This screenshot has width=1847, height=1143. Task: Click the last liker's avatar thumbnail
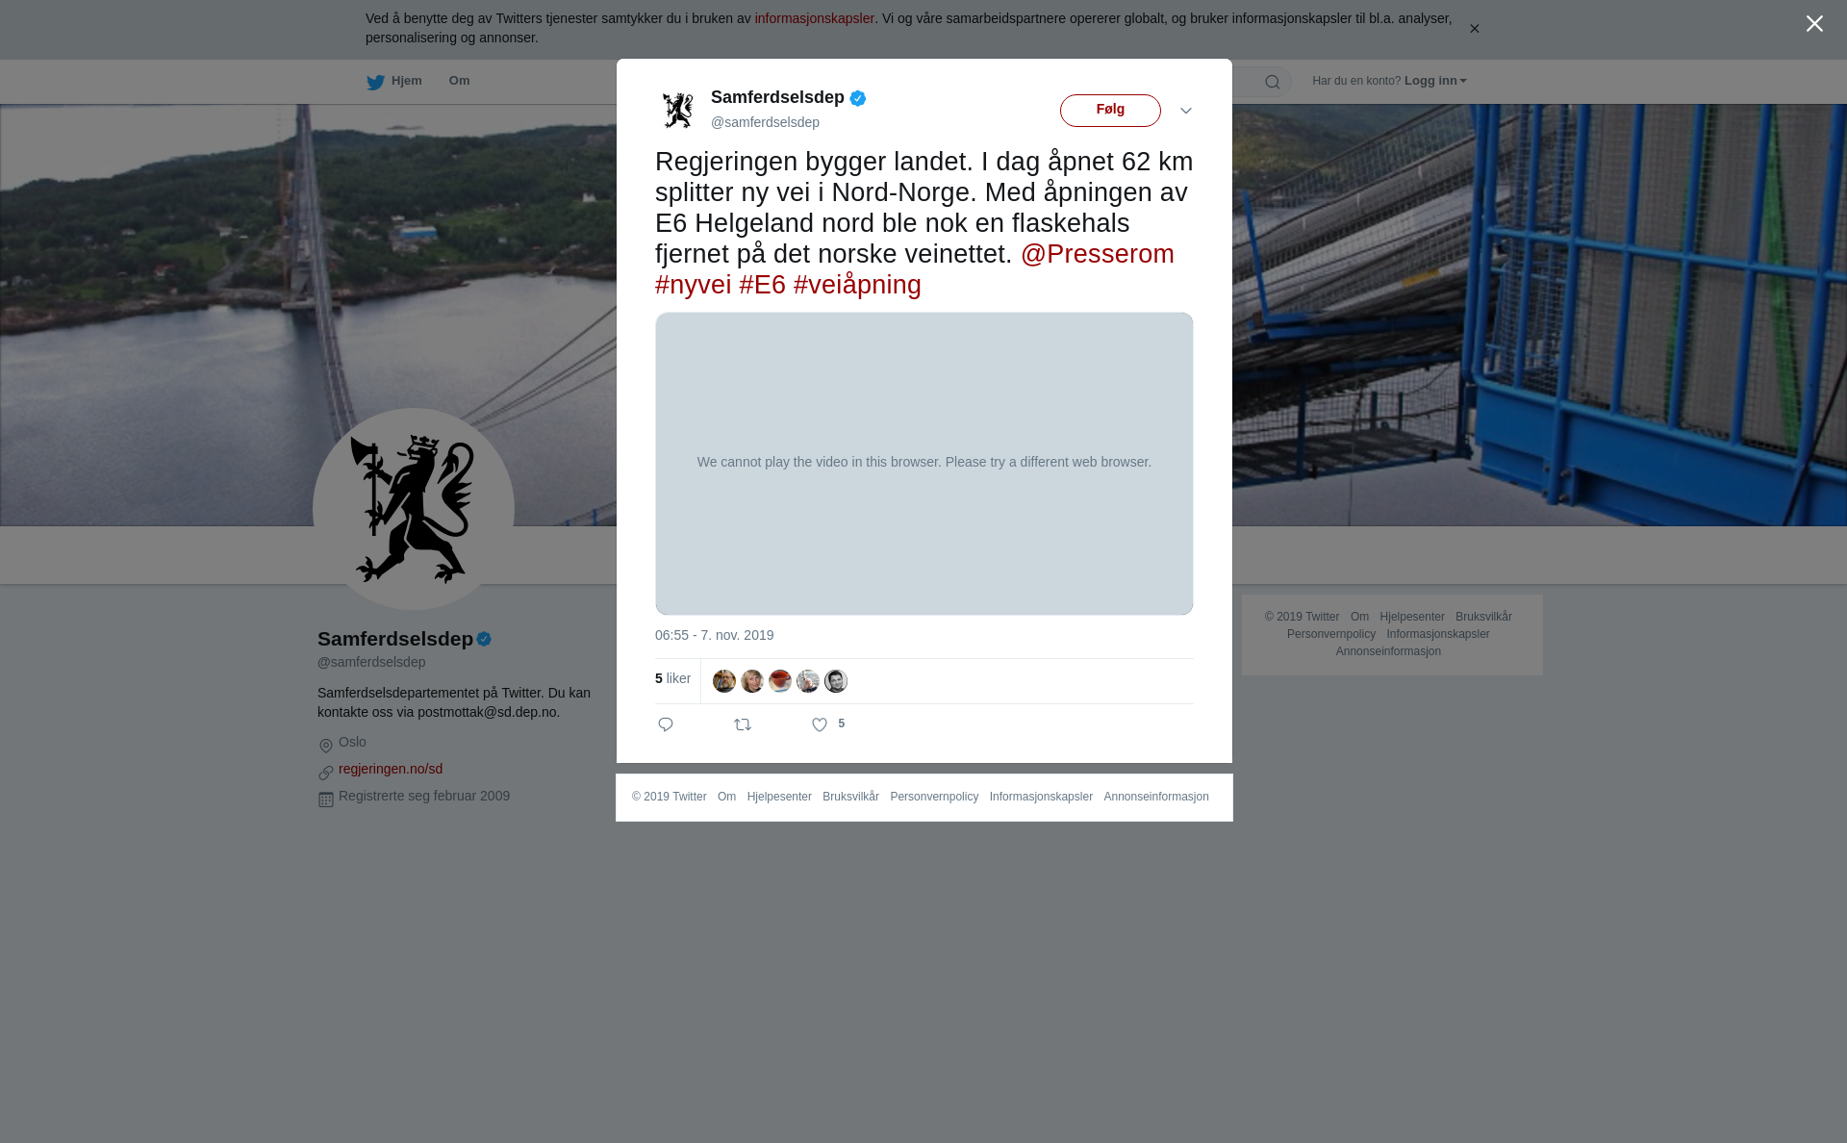coord(836,681)
